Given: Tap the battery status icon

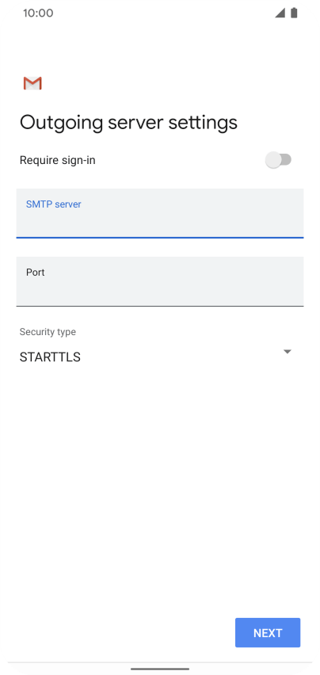Looking at the screenshot, I should 294,13.
